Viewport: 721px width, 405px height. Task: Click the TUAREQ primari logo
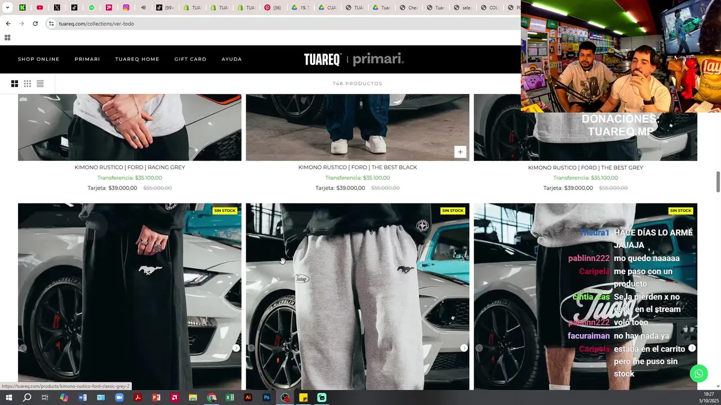pos(354,59)
